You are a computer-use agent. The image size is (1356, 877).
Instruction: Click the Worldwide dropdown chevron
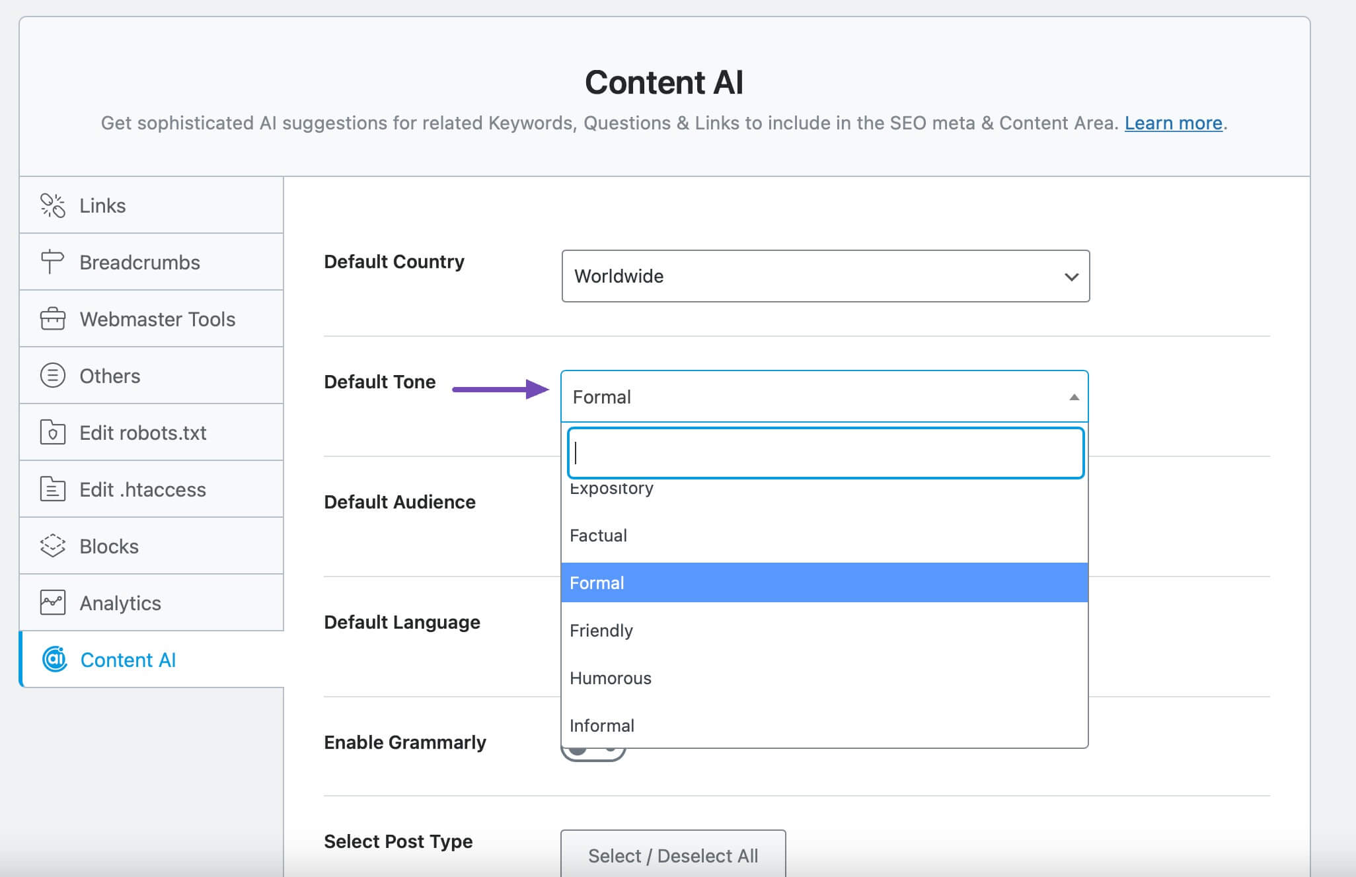pos(1071,277)
